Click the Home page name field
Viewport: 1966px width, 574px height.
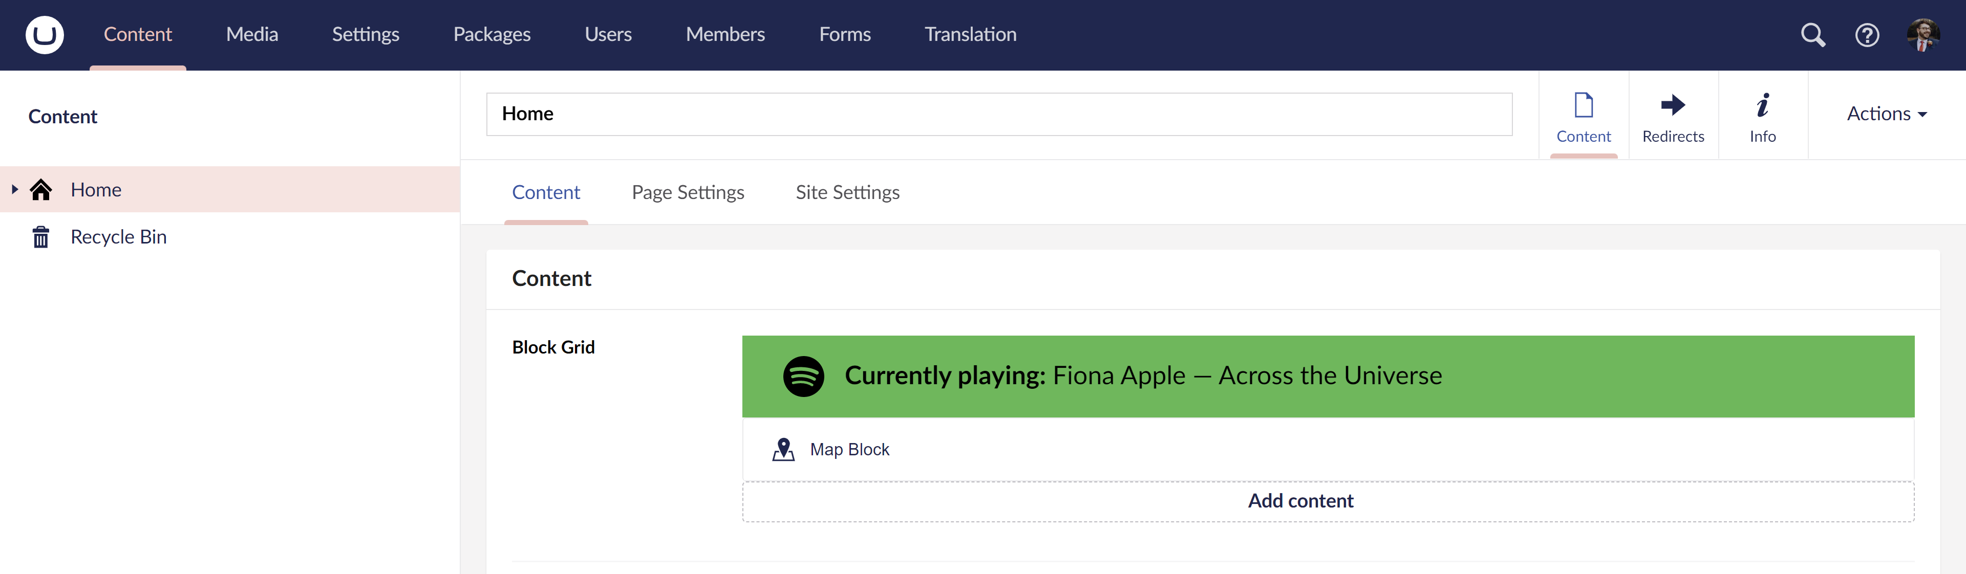pos(998,115)
